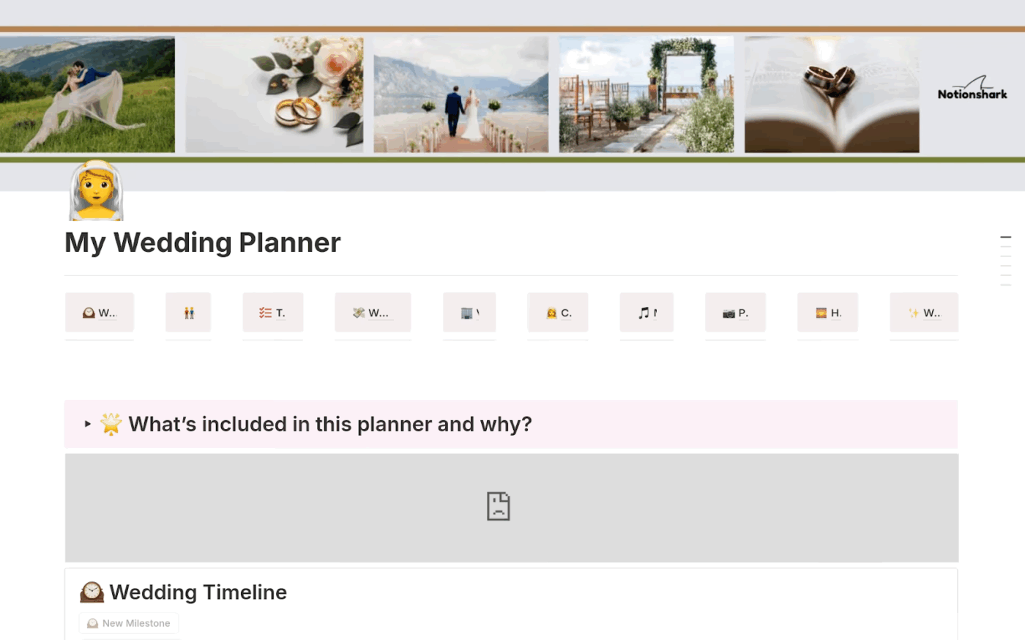The height and width of the screenshot is (640, 1025).
Task: Expand the 'What's included in this planner' section
Action: pos(86,424)
